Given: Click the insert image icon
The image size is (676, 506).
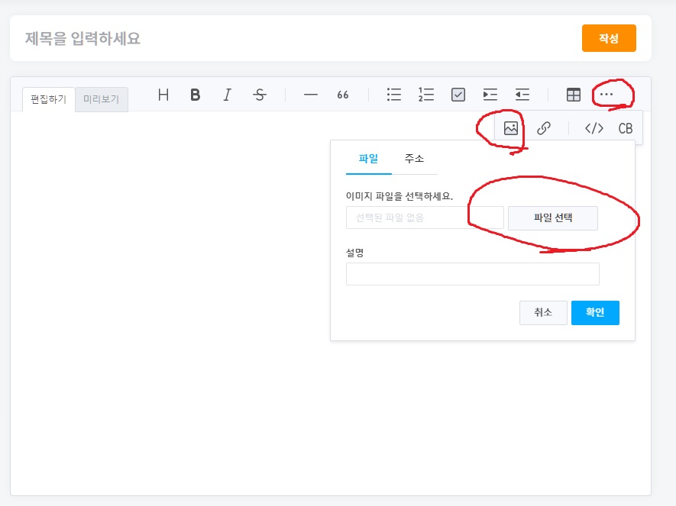Looking at the screenshot, I should point(511,128).
